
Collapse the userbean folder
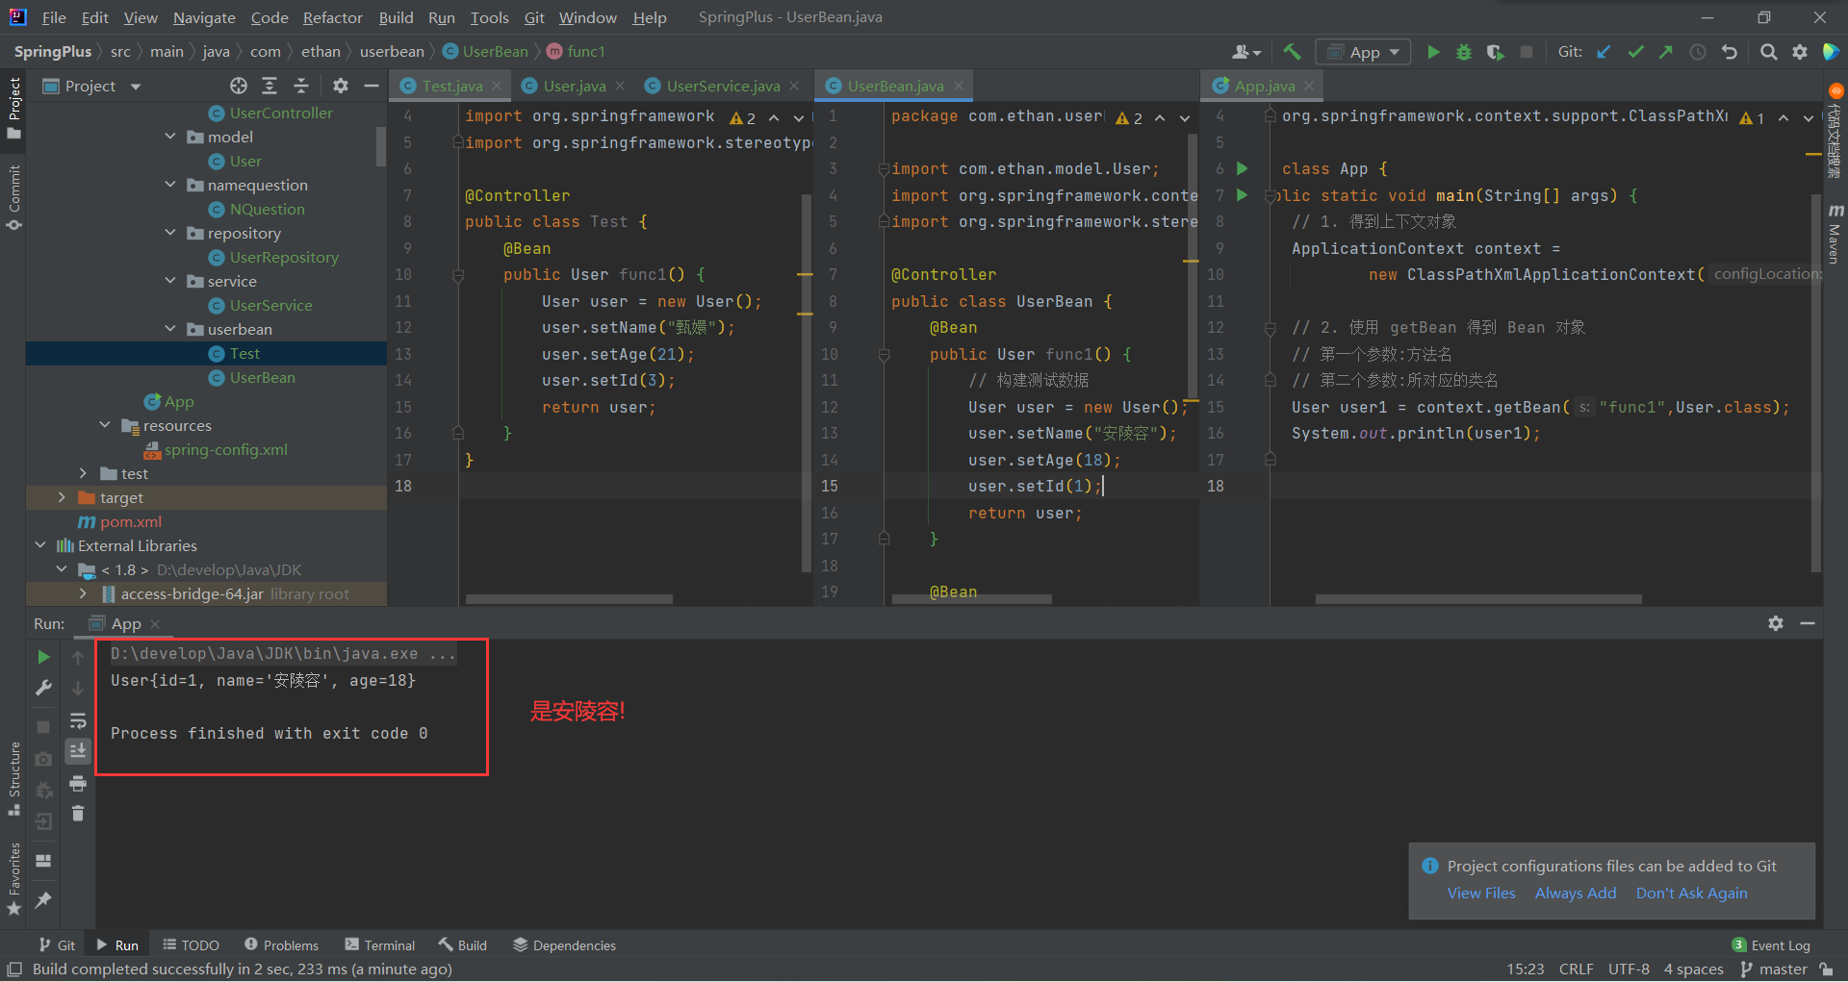(x=170, y=329)
